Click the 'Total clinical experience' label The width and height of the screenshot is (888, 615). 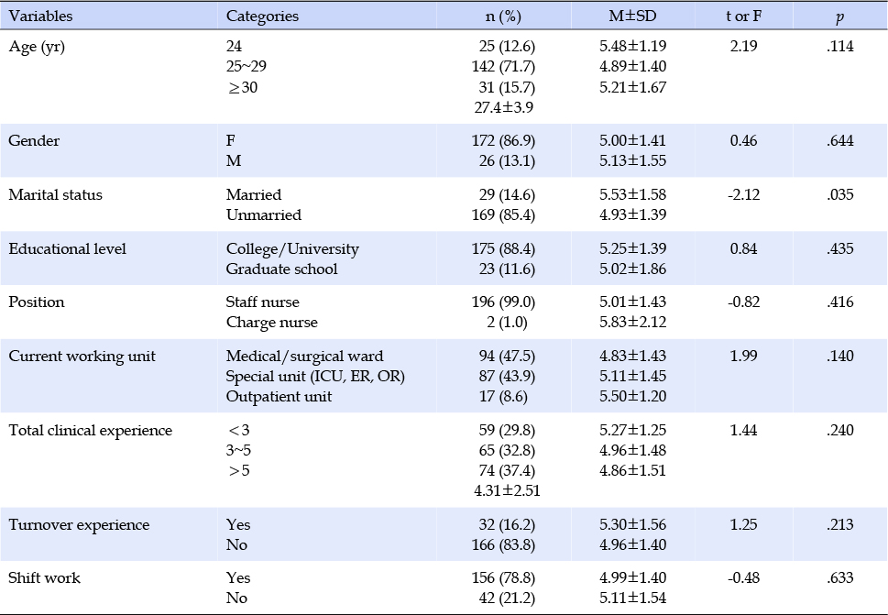point(90,430)
